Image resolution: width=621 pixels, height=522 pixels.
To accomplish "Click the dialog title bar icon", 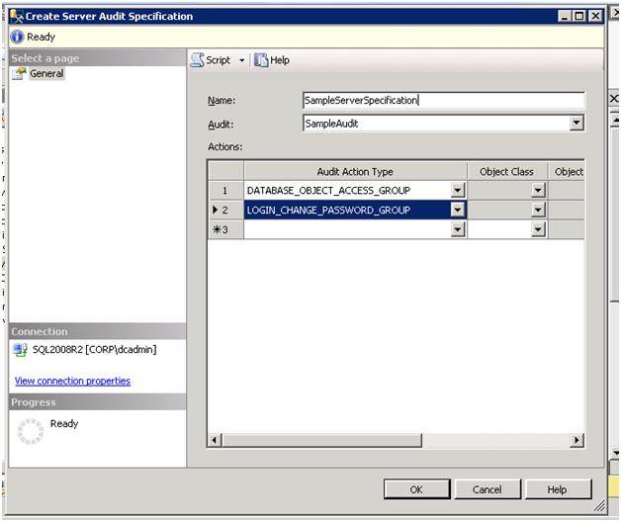I will click(x=16, y=16).
